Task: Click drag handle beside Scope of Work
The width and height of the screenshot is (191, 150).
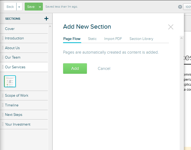Action: click(x=3, y=96)
